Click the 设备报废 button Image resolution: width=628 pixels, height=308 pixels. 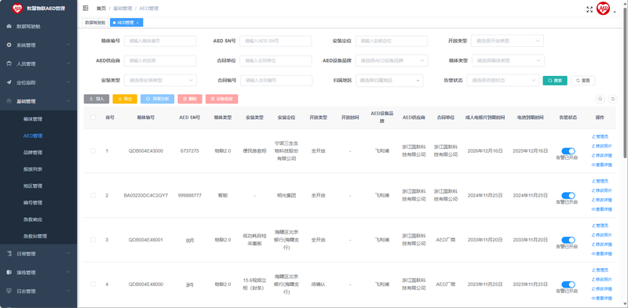point(222,99)
